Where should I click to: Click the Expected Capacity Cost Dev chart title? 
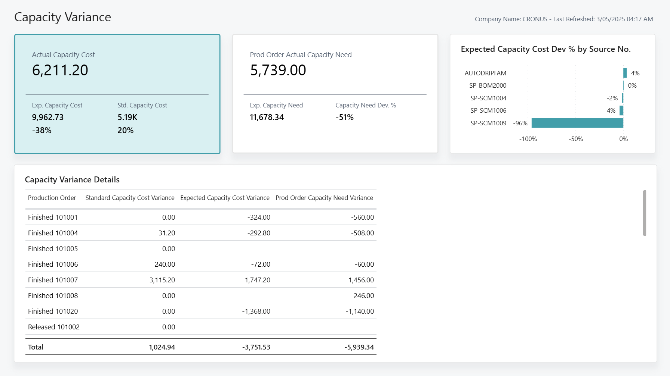click(x=545, y=49)
